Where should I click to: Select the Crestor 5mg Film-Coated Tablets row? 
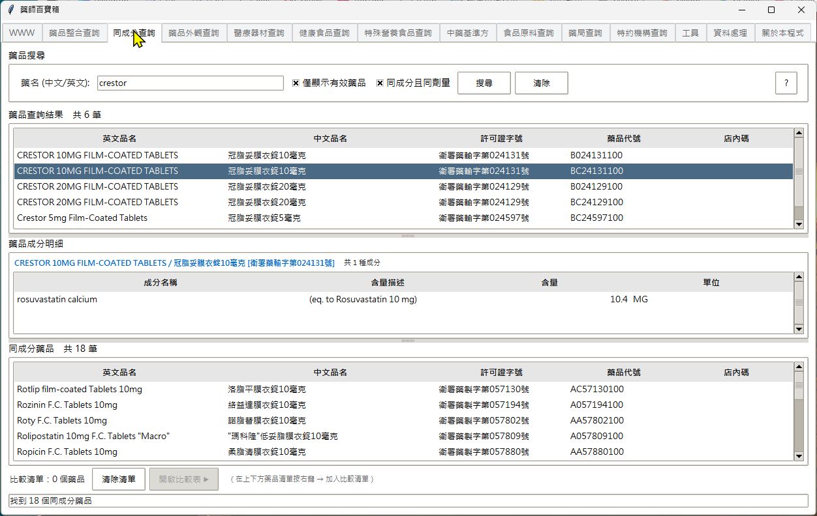[403, 218]
